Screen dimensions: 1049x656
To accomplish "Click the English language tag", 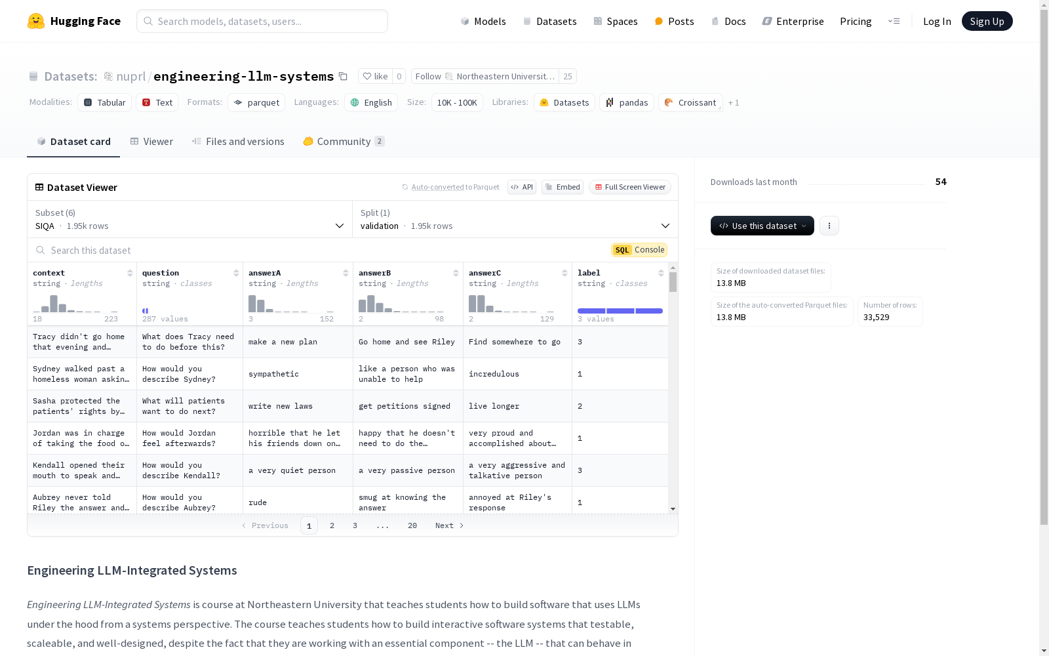I will (x=371, y=102).
